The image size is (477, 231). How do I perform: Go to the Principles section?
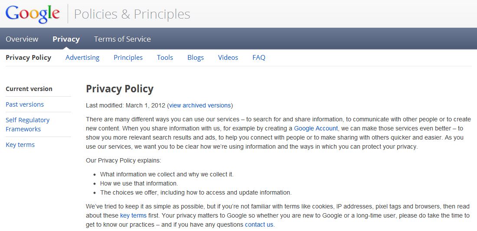[128, 58]
